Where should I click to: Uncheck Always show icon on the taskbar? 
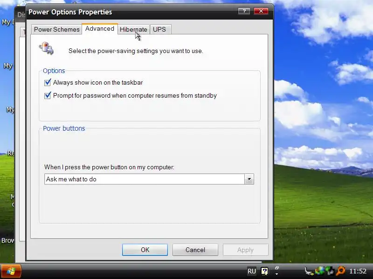click(48, 83)
